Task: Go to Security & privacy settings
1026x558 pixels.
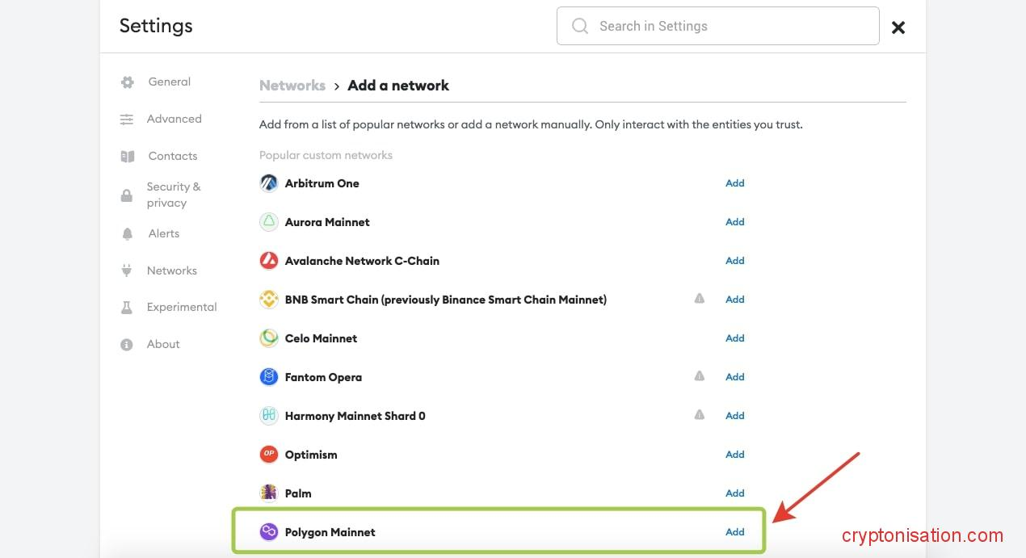Action: (x=173, y=195)
